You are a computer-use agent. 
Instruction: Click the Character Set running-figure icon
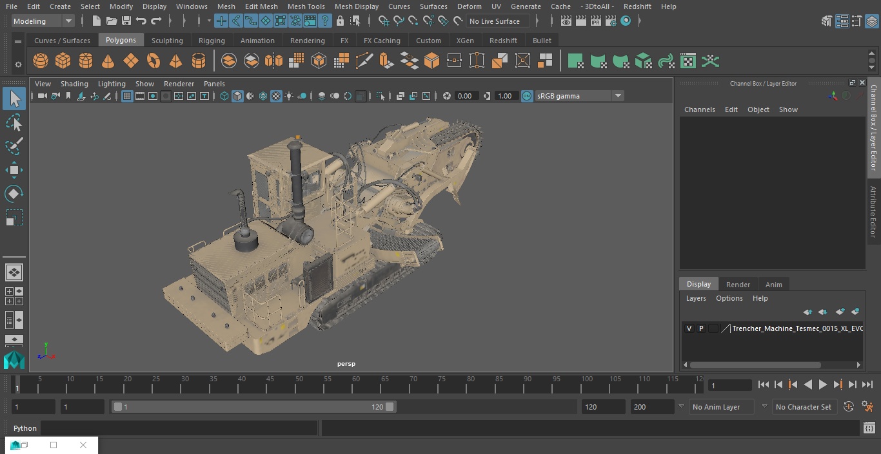click(x=868, y=407)
